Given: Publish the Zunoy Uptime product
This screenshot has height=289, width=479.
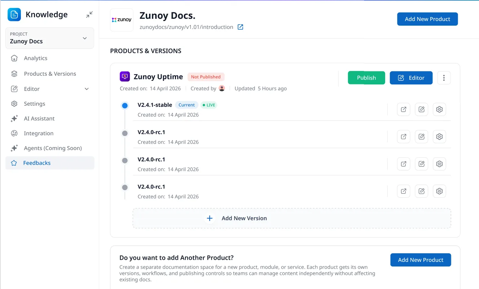Looking at the screenshot, I should pos(366,78).
